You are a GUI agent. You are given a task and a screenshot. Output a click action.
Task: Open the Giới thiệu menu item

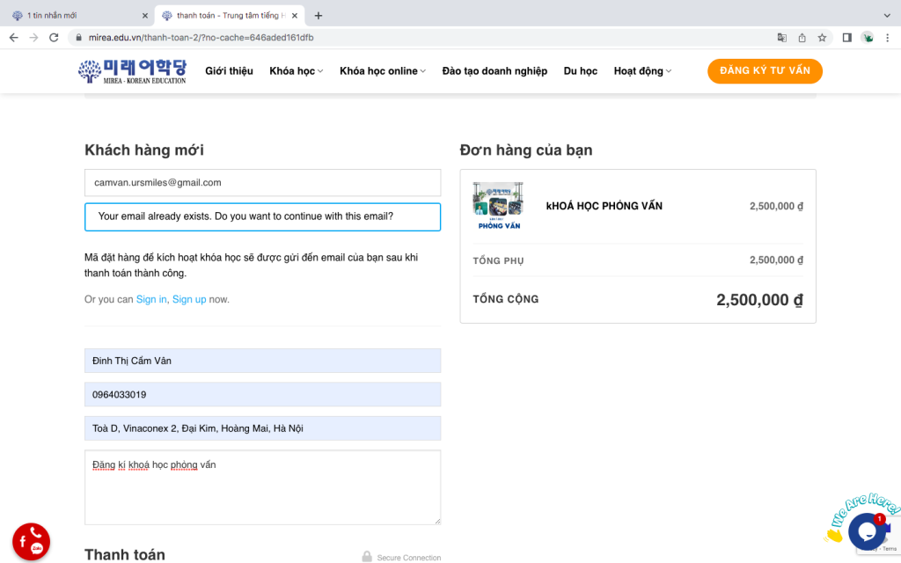pos(229,71)
